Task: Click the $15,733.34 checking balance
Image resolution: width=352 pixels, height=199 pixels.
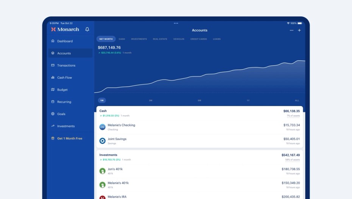Action: coord(291,125)
